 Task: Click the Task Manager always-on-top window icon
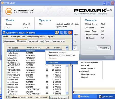pos(57,33)
